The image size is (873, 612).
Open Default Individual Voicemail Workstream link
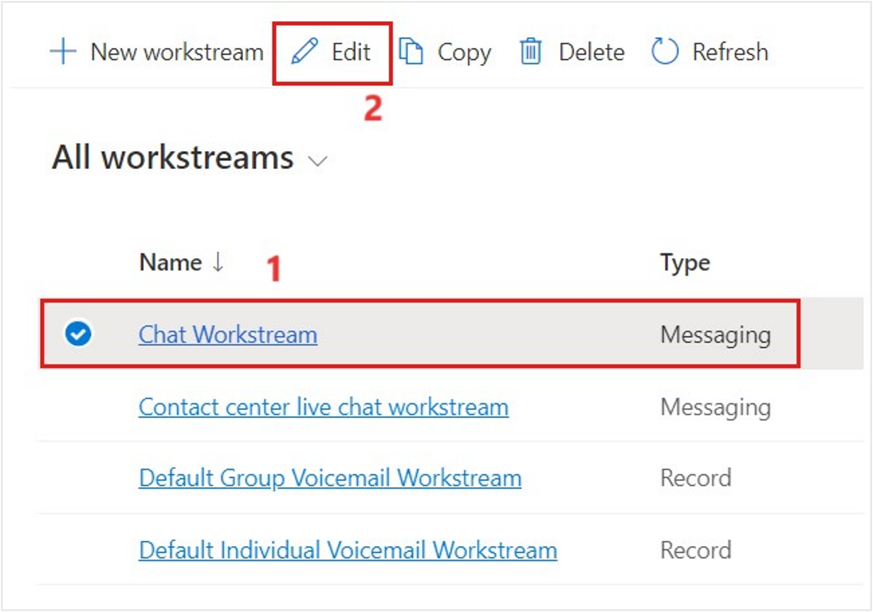pos(348,551)
